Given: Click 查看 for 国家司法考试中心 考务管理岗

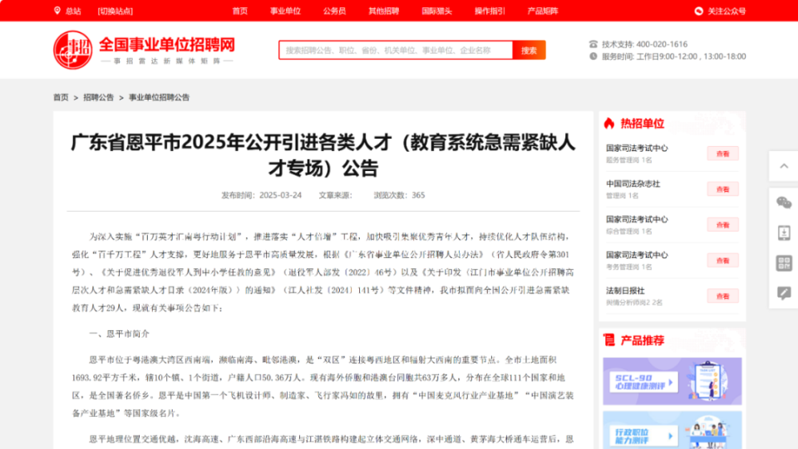Looking at the screenshot, I should click(x=722, y=260).
